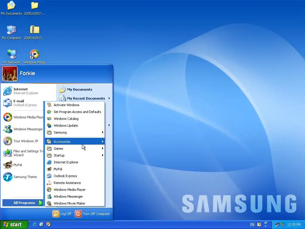Open Outlook Express from All Programs list

[75, 176]
